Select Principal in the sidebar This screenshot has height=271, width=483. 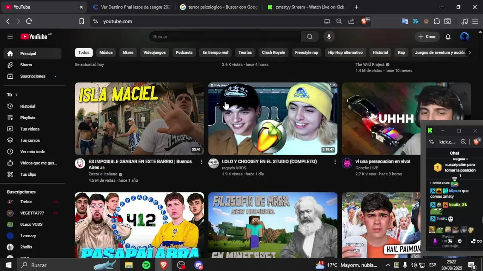[32, 53]
